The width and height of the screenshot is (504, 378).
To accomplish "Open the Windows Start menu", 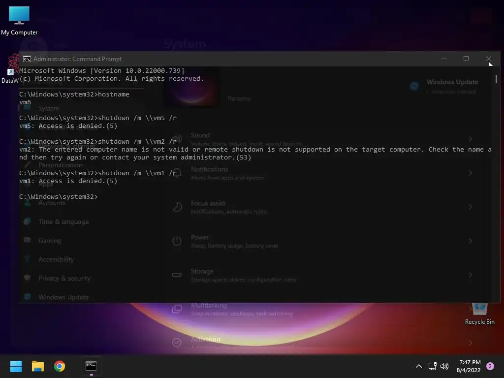I will pos(16,366).
